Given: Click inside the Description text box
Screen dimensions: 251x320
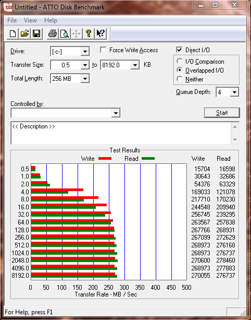Looking at the screenshot, I should [121, 133].
